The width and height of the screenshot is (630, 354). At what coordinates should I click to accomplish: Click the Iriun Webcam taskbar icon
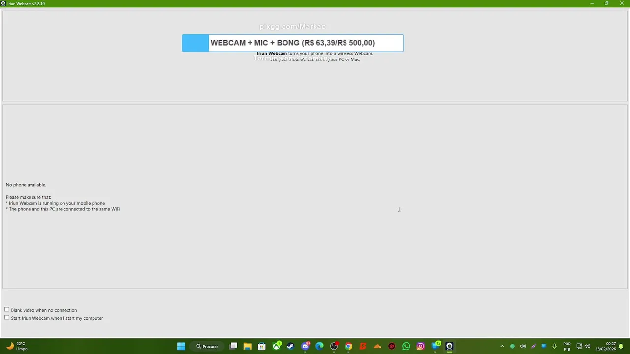pos(449,346)
